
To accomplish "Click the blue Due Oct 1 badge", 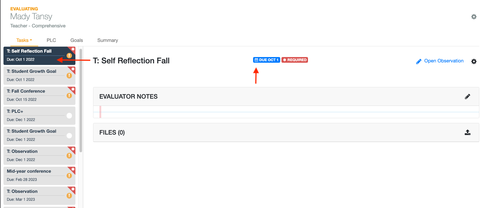I will point(266,60).
